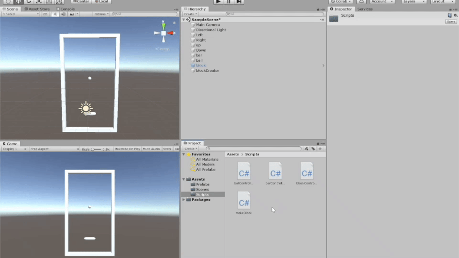This screenshot has height=258, width=459.
Task: Toggle scene audio speaker icon
Action: coord(63,14)
